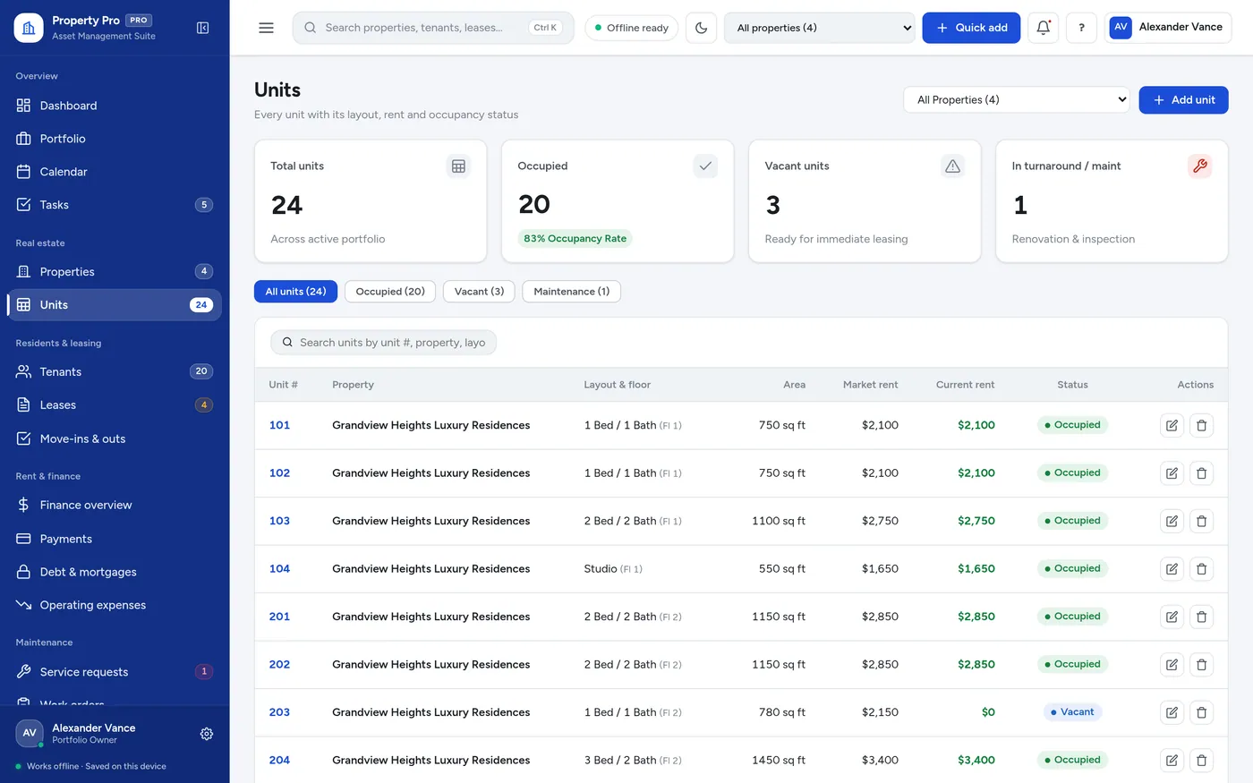Go to Dashboard in sidebar
Image resolution: width=1253 pixels, height=783 pixels.
[x=115, y=106]
